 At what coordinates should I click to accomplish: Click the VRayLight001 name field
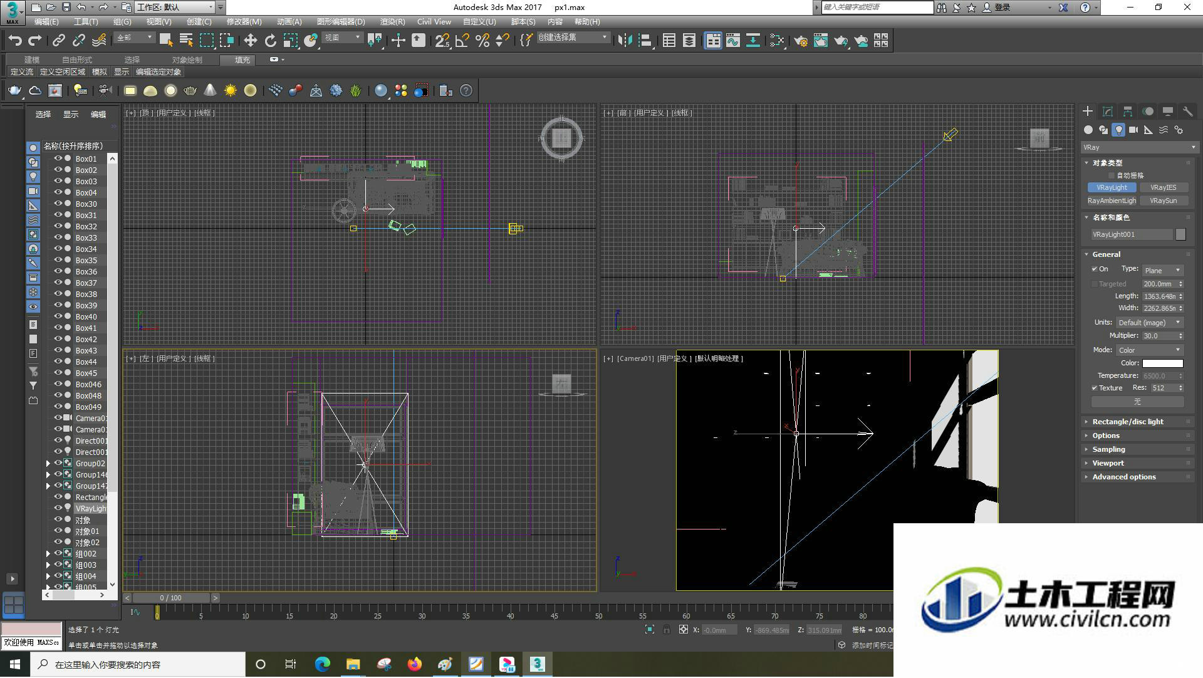[1132, 234]
